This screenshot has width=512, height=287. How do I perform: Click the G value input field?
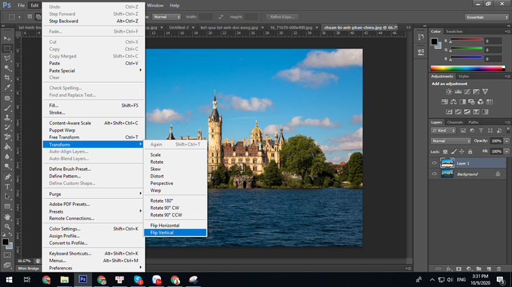tap(492, 50)
